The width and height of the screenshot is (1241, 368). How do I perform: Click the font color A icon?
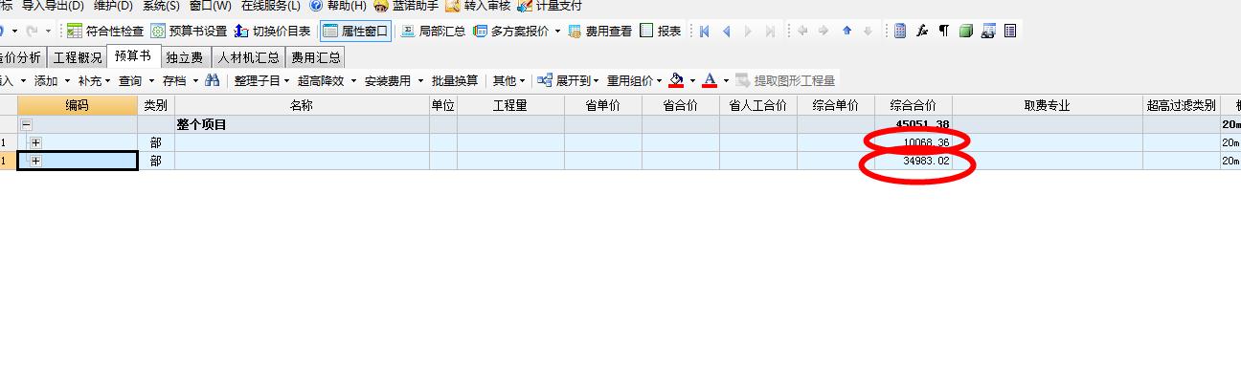click(x=710, y=80)
